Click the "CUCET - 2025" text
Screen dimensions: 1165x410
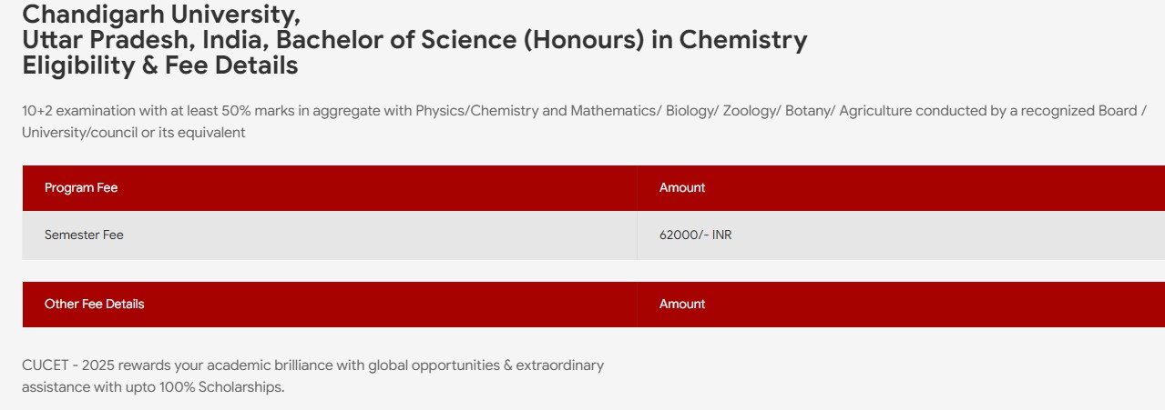tap(63, 365)
